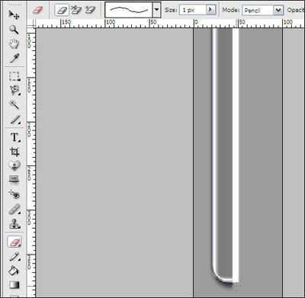Choose the Background Eraser variant
The width and height of the screenshot is (305, 298).
(x=75, y=10)
